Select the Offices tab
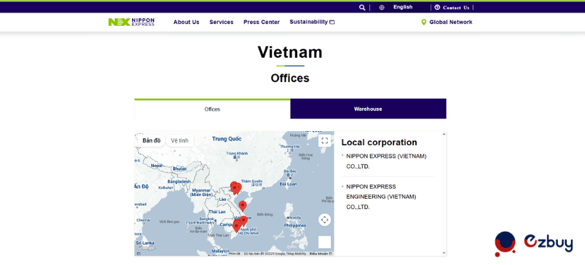Image resolution: width=585 pixels, height=265 pixels. 212,109
